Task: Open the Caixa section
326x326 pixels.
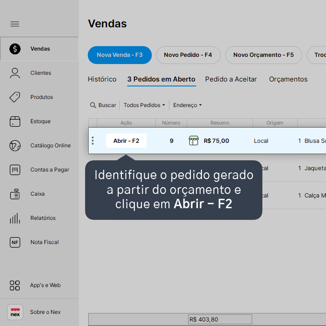Action: (39, 194)
